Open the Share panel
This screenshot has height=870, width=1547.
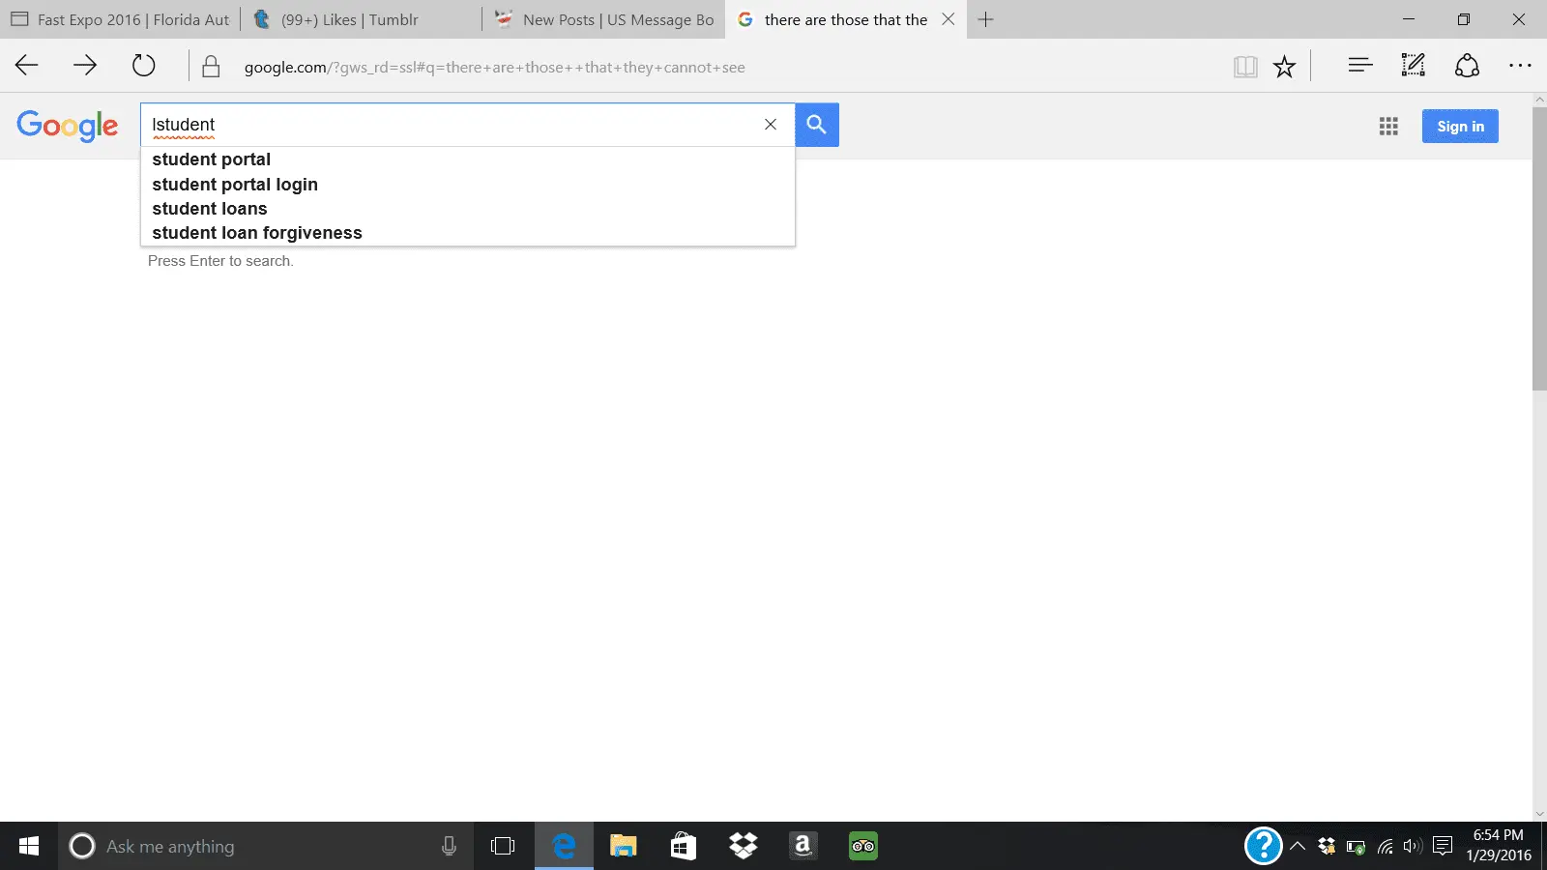[x=1467, y=66]
